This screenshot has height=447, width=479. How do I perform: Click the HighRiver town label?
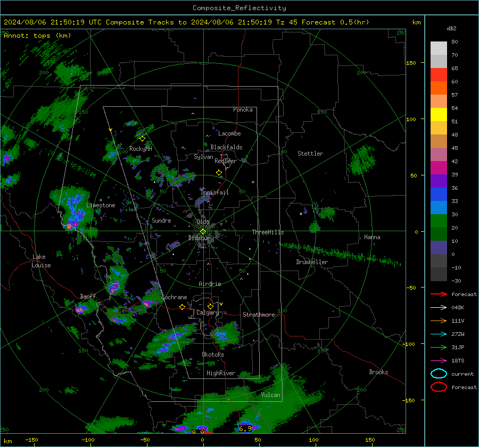[x=221, y=373]
